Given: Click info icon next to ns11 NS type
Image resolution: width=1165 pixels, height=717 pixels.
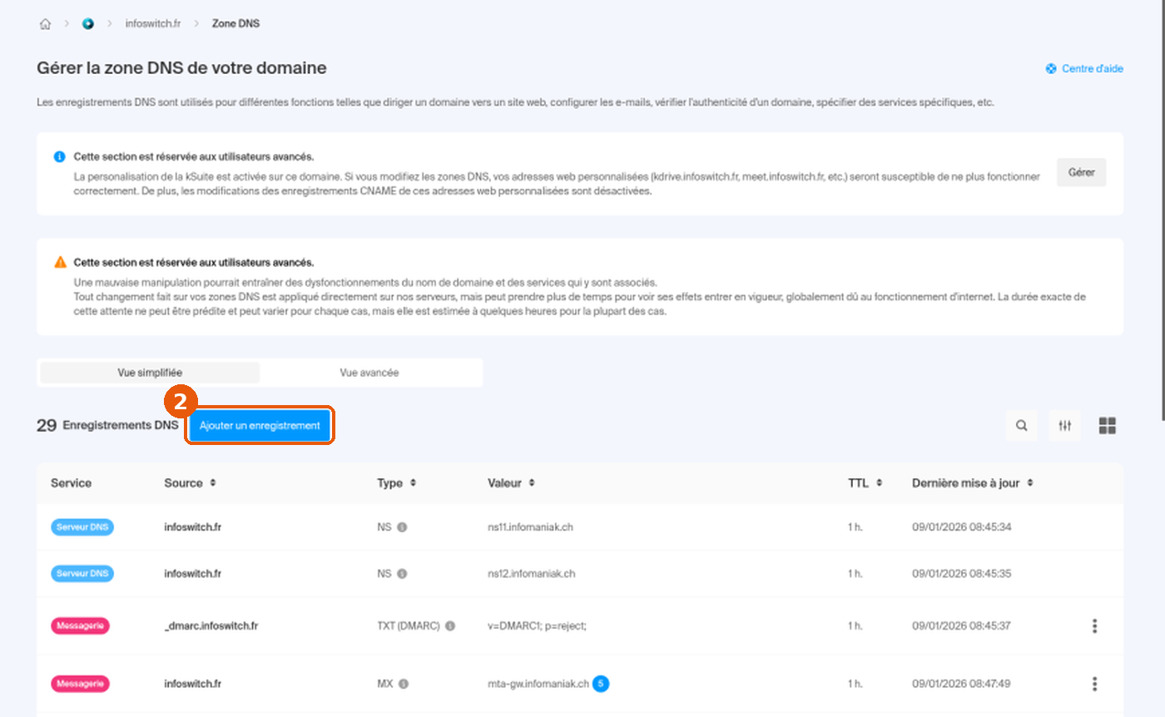Looking at the screenshot, I should tap(402, 527).
